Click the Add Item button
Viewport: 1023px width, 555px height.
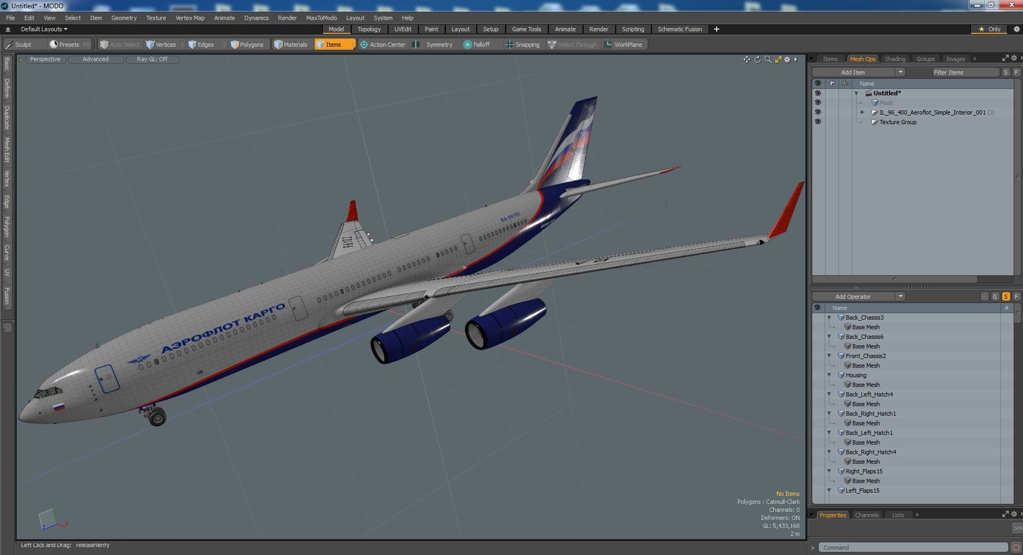pyautogui.click(x=853, y=72)
